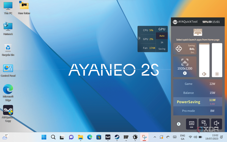
Task: Open Microsoft Store from taskbar
Action: (99, 137)
